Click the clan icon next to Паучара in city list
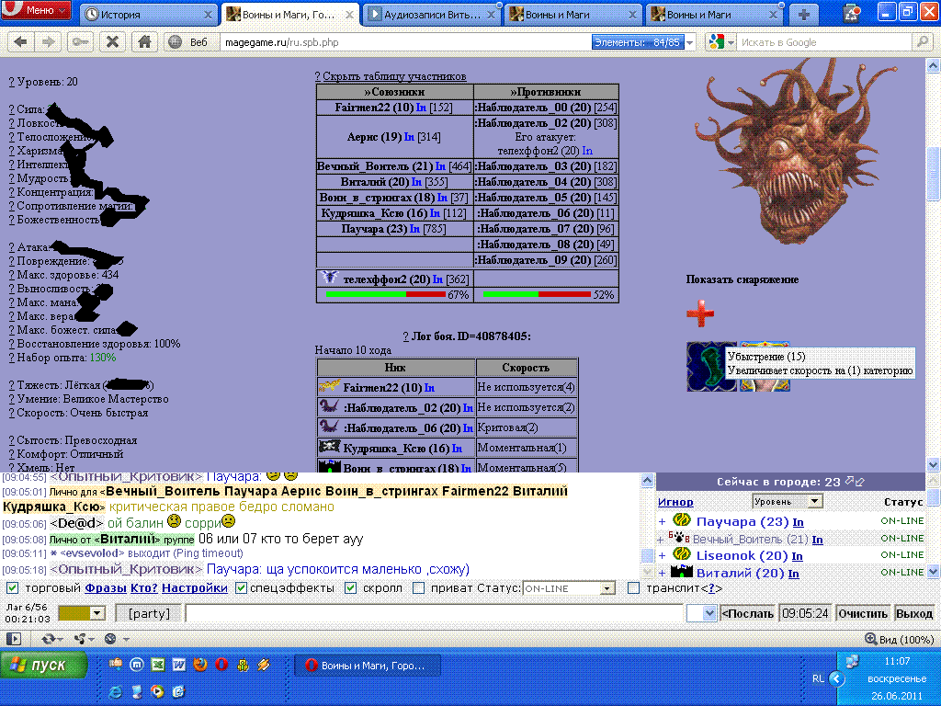The width and height of the screenshot is (941, 706). point(681,520)
